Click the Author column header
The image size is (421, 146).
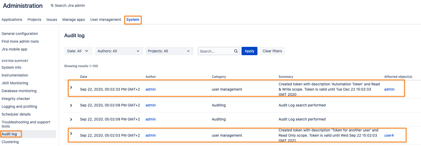click(x=151, y=77)
